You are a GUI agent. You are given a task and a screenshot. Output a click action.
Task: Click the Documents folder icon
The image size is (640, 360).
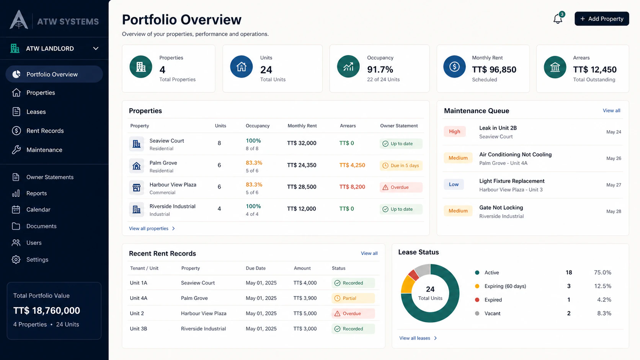[x=16, y=226]
